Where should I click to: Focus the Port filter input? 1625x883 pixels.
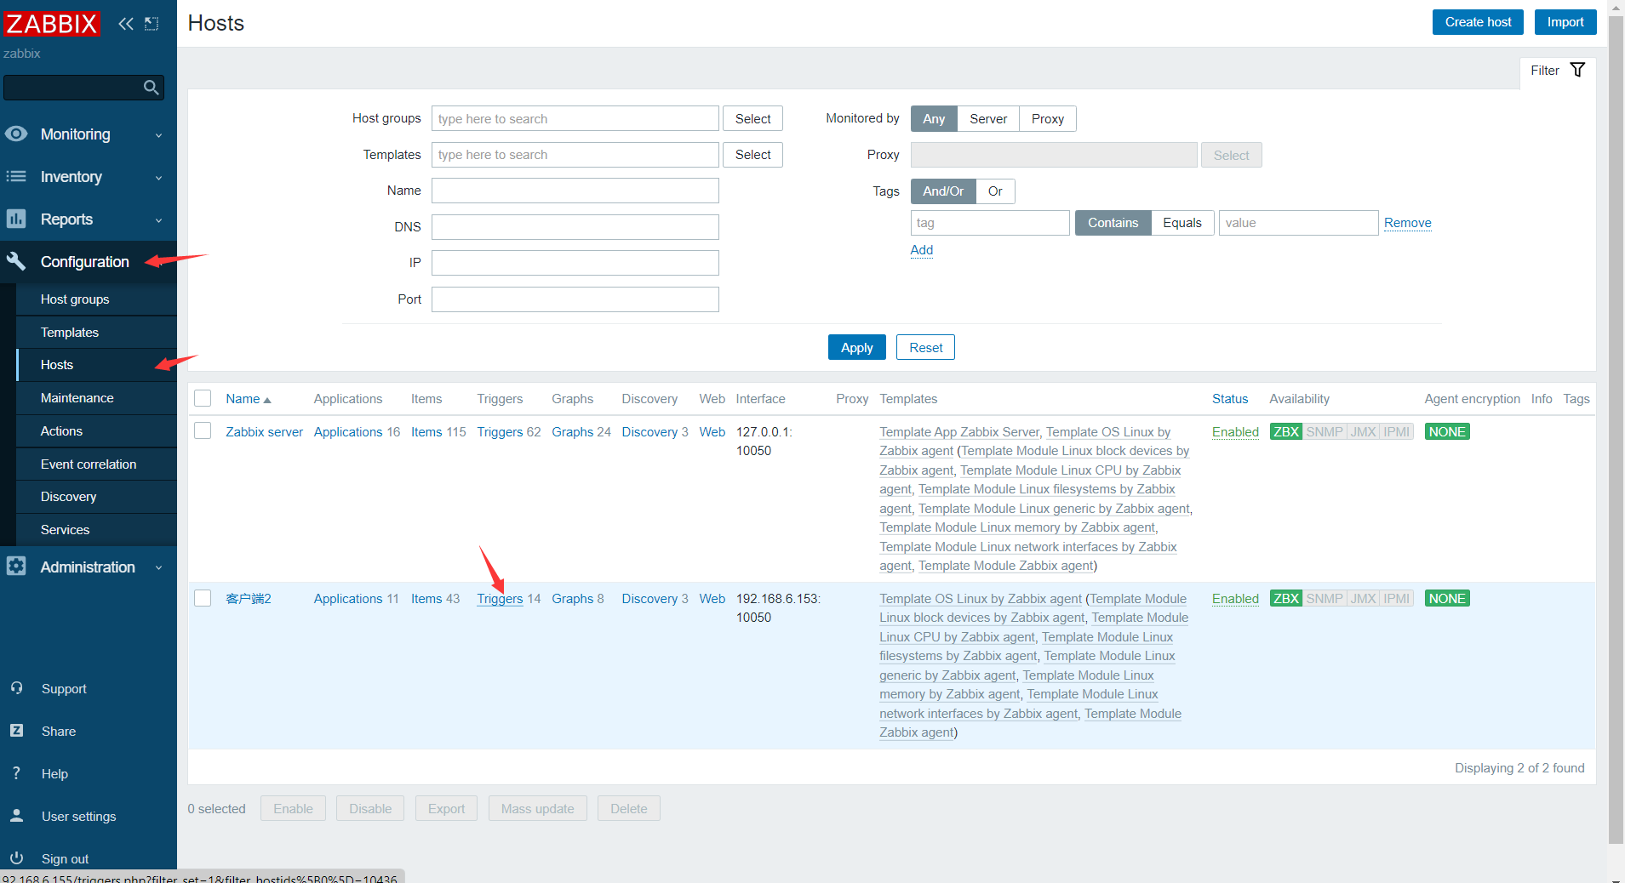point(575,299)
